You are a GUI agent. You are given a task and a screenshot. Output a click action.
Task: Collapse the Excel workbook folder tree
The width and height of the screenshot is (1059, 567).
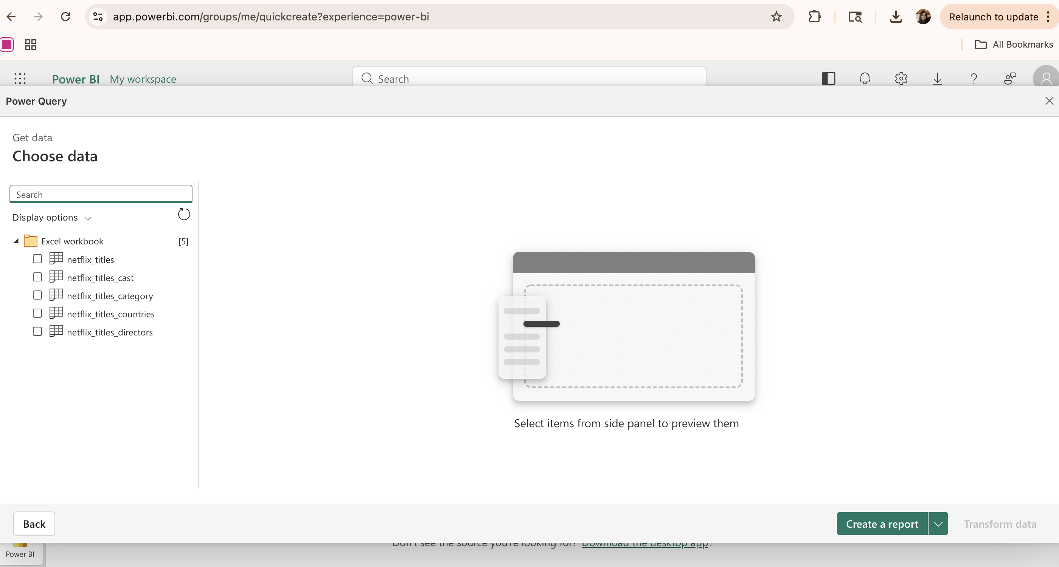[x=16, y=241]
